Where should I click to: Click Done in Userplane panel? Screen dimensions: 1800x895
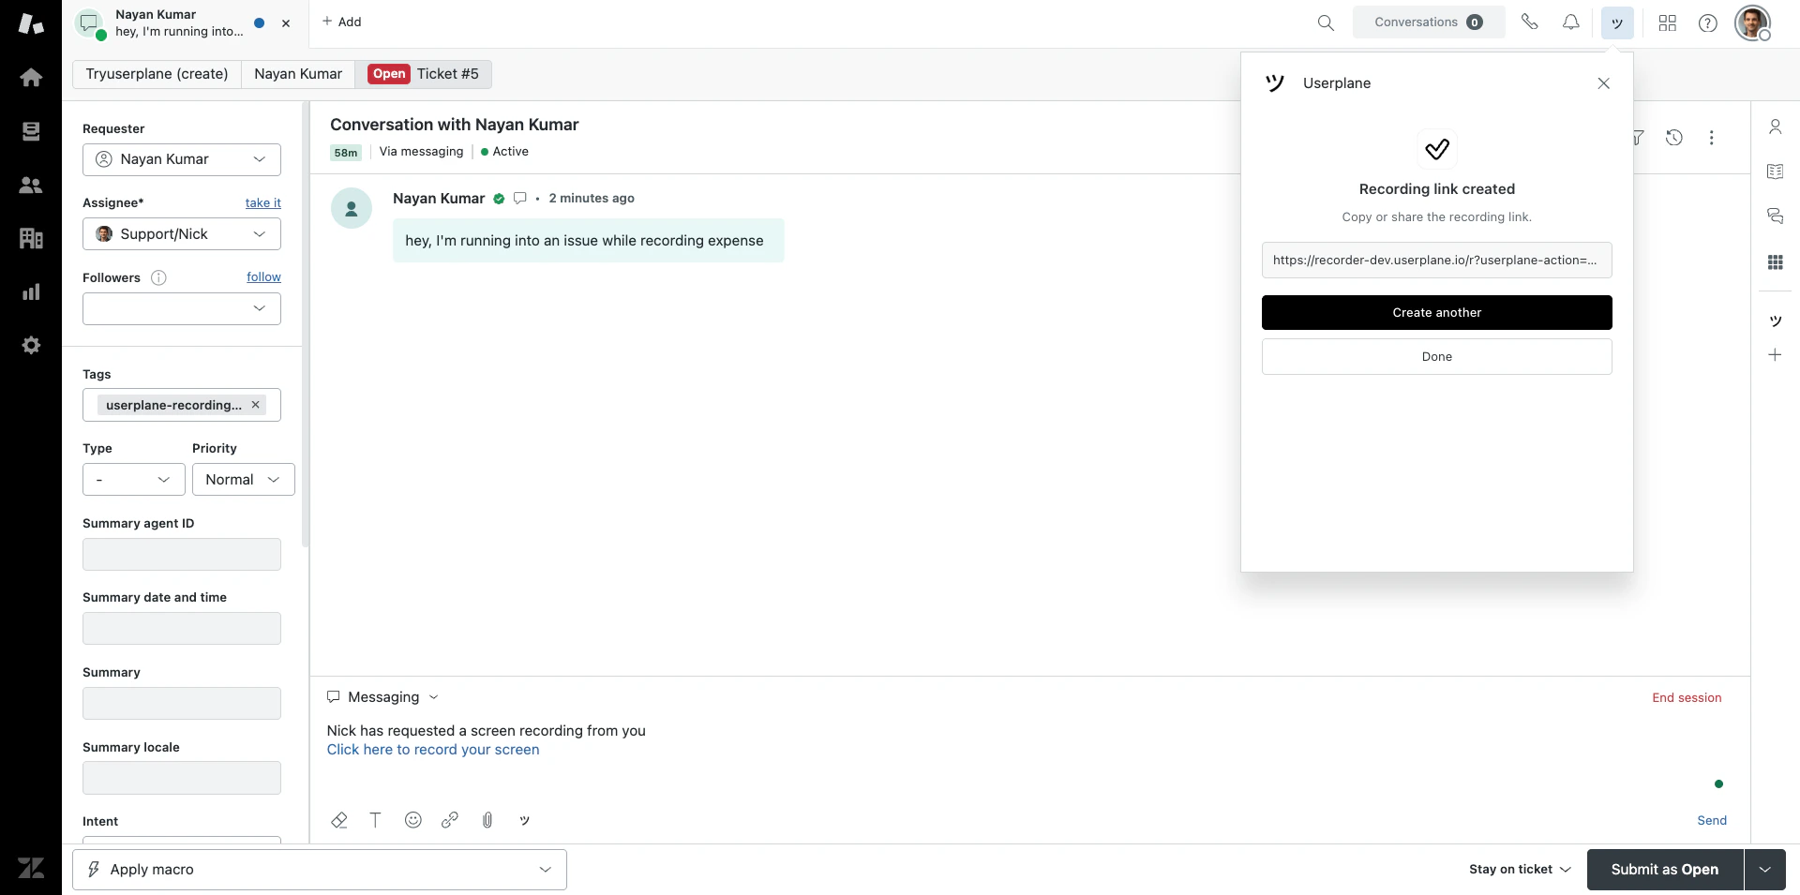[1436, 357]
